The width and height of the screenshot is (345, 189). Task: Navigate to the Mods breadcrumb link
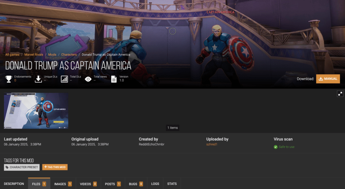click(52, 54)
